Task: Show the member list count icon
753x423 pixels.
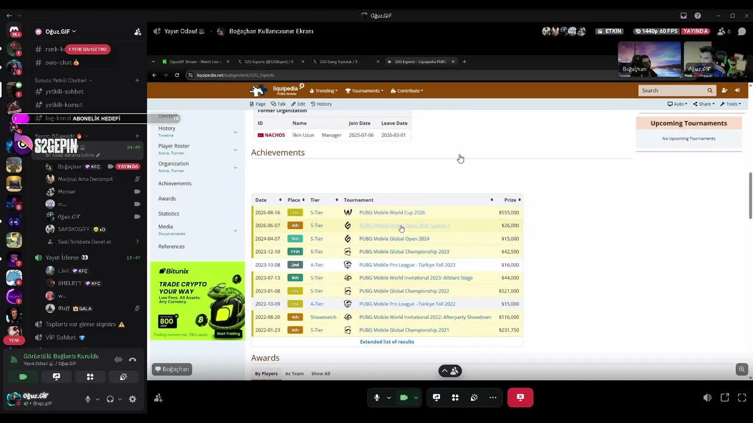Action: (724, 31)
